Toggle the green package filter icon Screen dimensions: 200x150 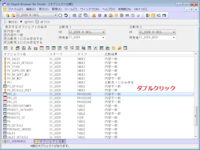click(54, 48)
